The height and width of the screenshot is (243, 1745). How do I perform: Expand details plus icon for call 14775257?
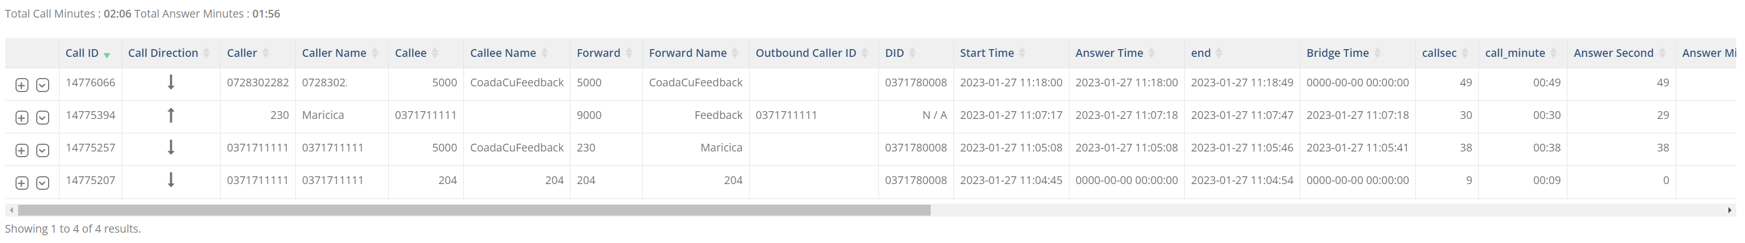(x=22, y=150)
